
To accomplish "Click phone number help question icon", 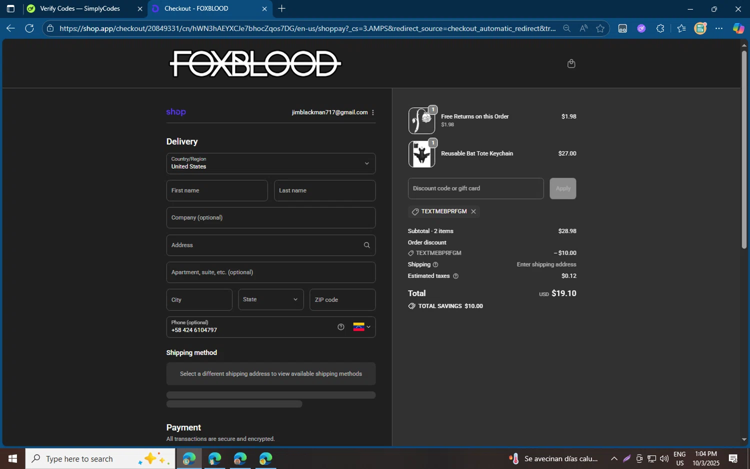I will [340, 327].
